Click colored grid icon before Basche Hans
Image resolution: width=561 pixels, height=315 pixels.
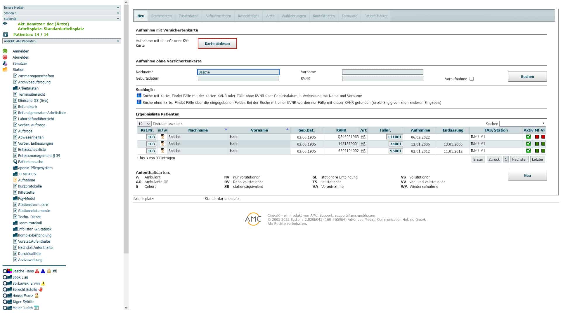[10, 271]
